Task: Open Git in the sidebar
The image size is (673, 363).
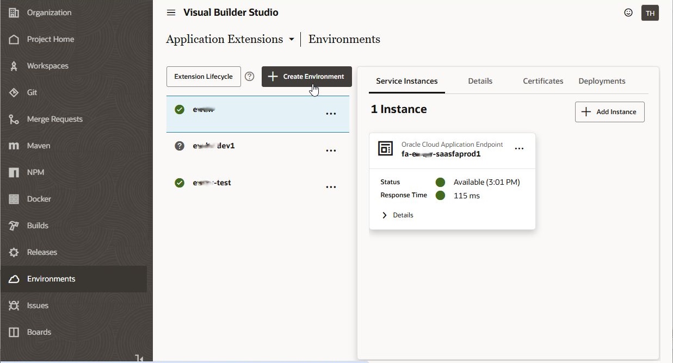Action: (32, 92)
